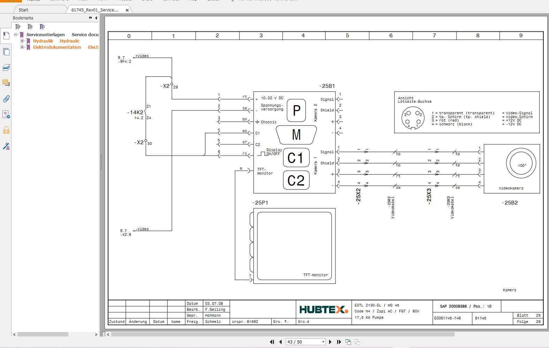549x348 pixels.
Task: Open the Digital Signatures panel icon
Action: pos(6,115)
